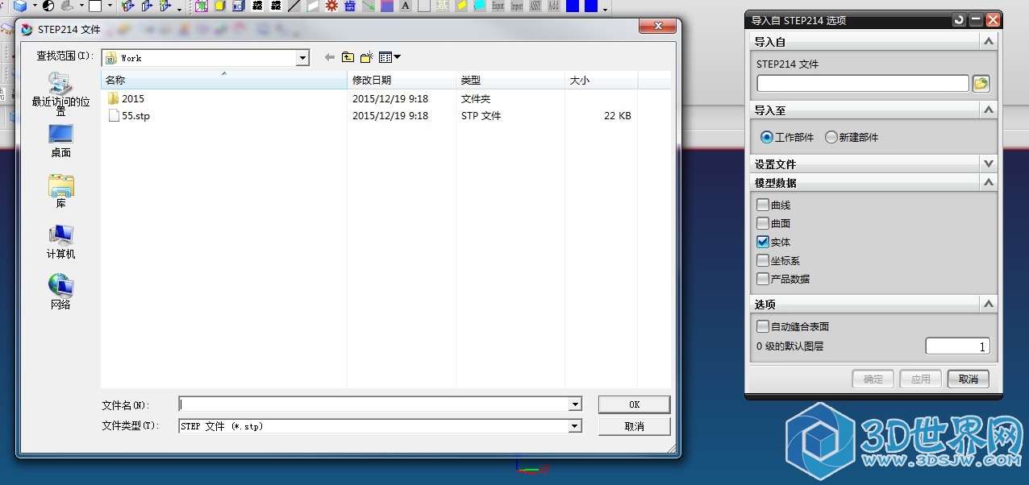Open the dropdown arrow beside the white swatch
The image size is (1029, 485).
click(110, 6)
